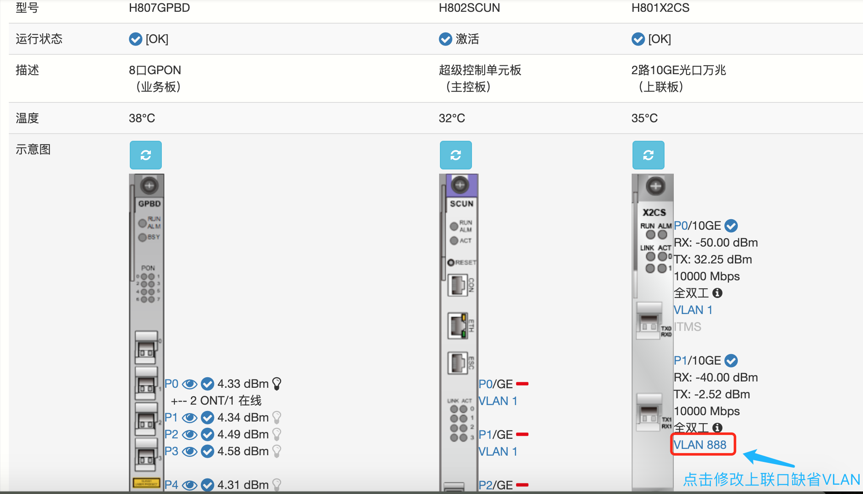The width and height of the screenshot is (863, 494).
Task: Click red down-status icon for P0/GE
Action: point(523,384)
